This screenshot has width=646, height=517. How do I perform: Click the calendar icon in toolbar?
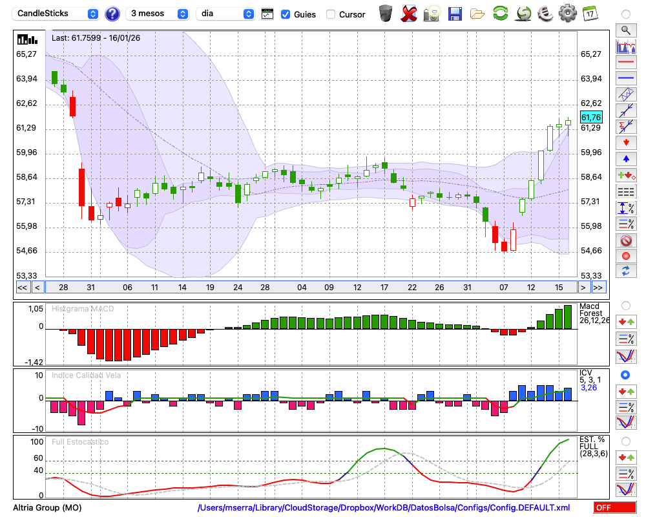click(589, 14)
